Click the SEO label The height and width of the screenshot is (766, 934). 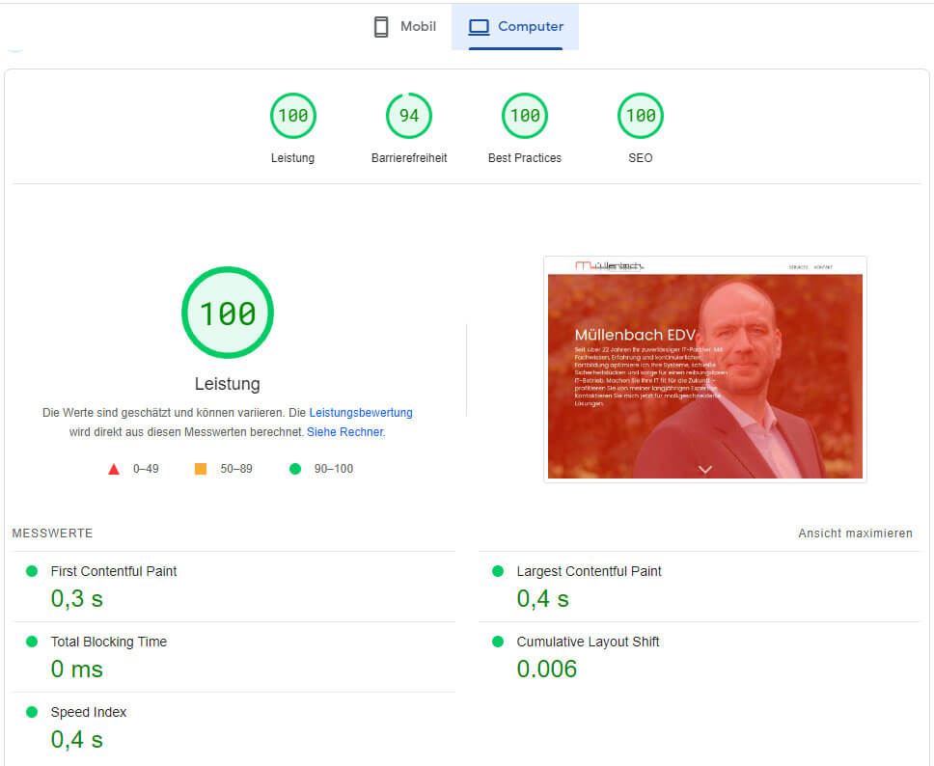coord(641,158)
